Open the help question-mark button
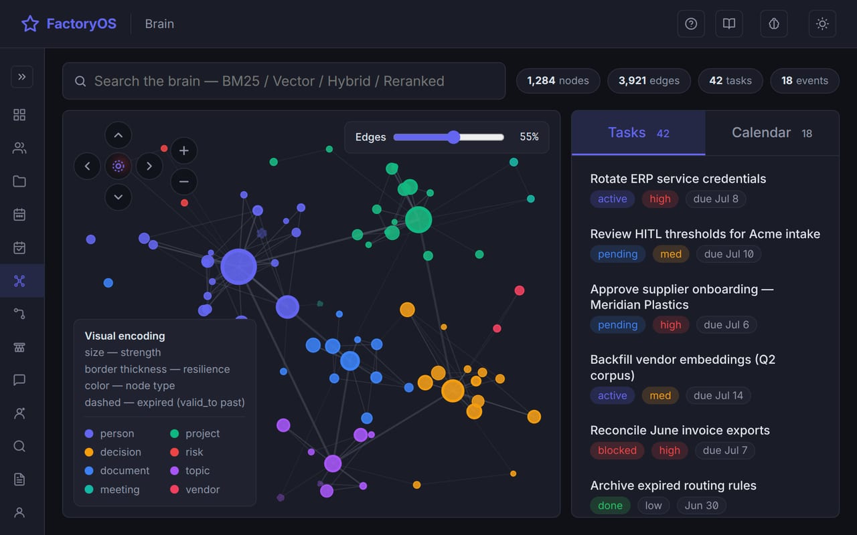 point(691,24)
